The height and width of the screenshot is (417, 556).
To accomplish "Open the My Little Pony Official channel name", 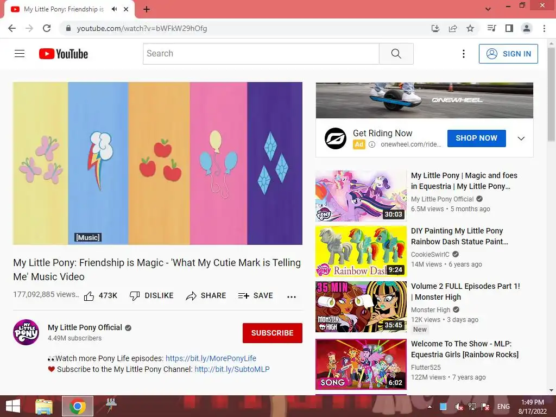I will [85, 327].
